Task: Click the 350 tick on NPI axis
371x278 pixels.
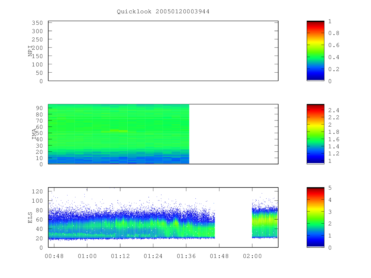Action: (37, 23)
